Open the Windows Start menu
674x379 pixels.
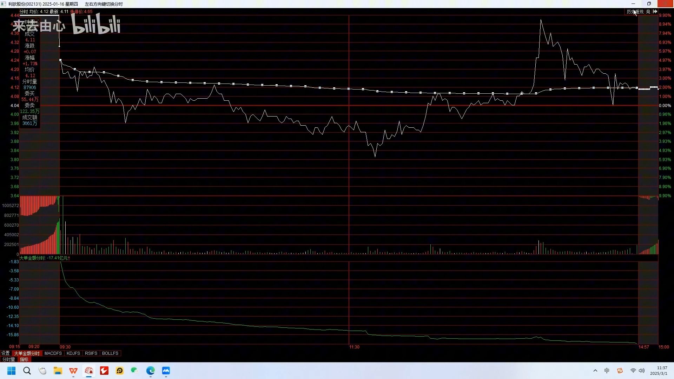12,371
